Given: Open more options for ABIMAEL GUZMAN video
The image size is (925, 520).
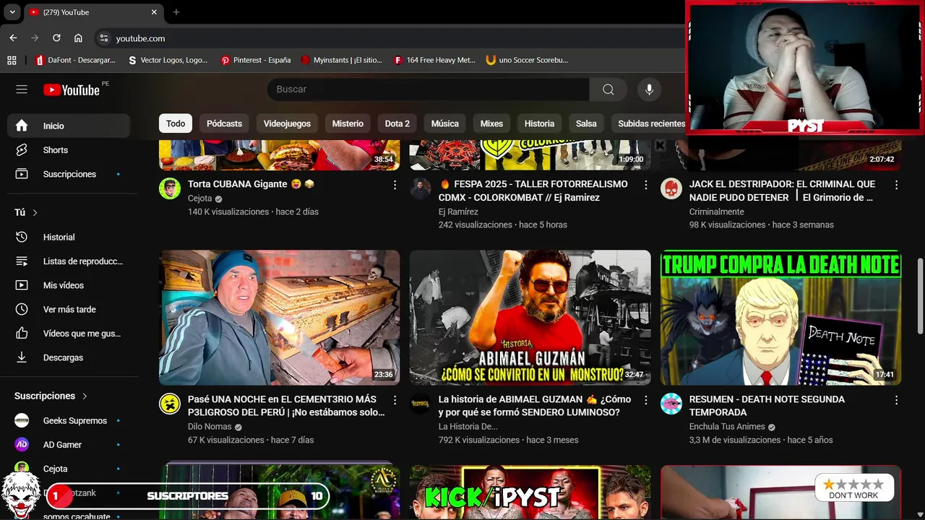Looking at the screenshot, I should click(x=645, y=400).
